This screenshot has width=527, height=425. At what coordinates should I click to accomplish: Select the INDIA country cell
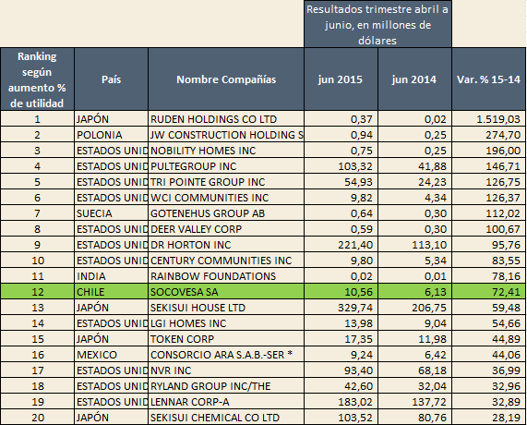pos(112,276)
